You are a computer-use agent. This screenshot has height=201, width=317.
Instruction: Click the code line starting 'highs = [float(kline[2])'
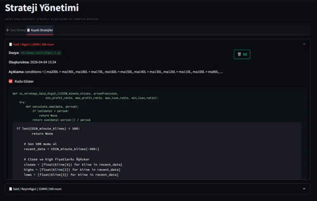pyautogui.click(x=72, y=170)
